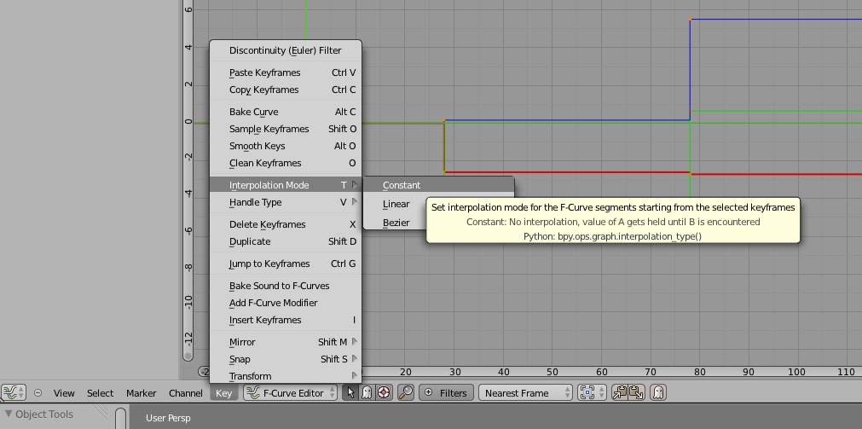
Task: Click the copy keyframes clipboard icon
Action: click(620, 392)
